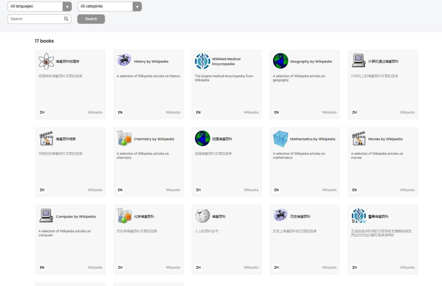Click the computer icon on the 计算机通过维基百科 card
Viewport: 442px width, 286px height.
359,60
